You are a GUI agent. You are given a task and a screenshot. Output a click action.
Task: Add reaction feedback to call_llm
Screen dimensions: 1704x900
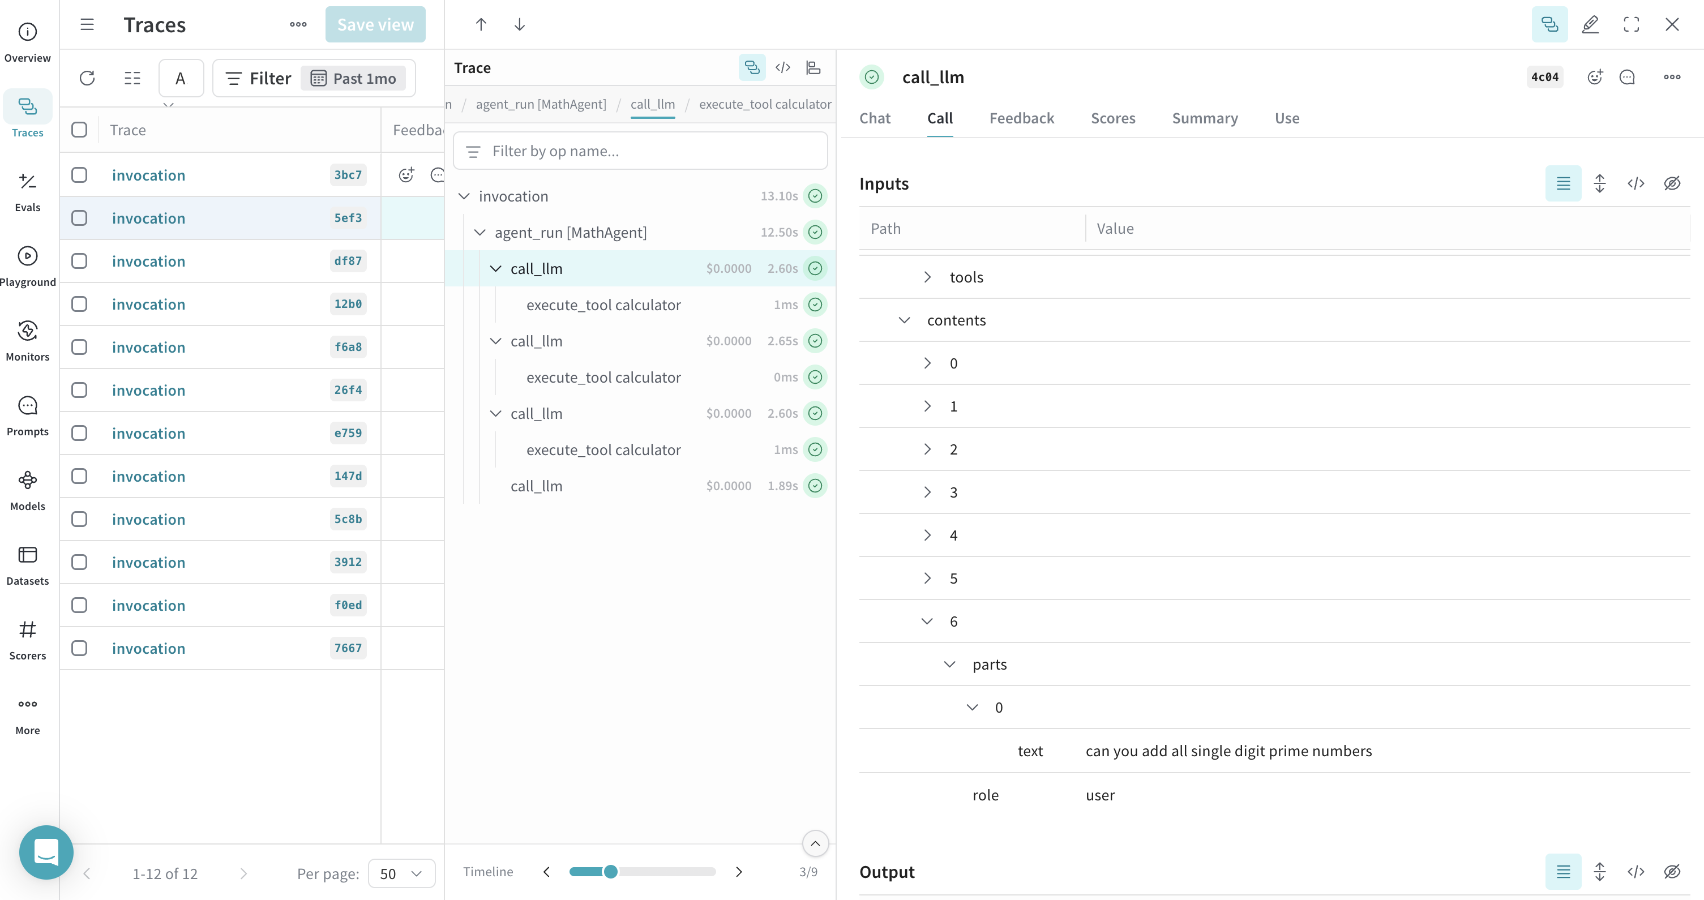tap(1595, 78)
